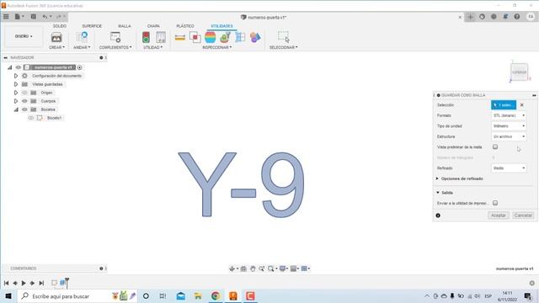Open a new design tab plus icon
The width and height of the screenshot is (539, 303).
470,17
